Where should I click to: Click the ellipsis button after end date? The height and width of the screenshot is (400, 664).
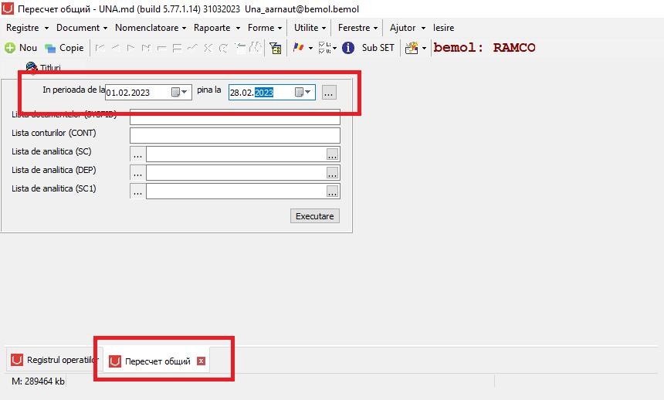point(329,93)
